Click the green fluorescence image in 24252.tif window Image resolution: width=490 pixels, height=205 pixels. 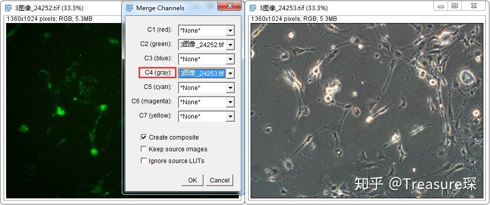[64, 110]
